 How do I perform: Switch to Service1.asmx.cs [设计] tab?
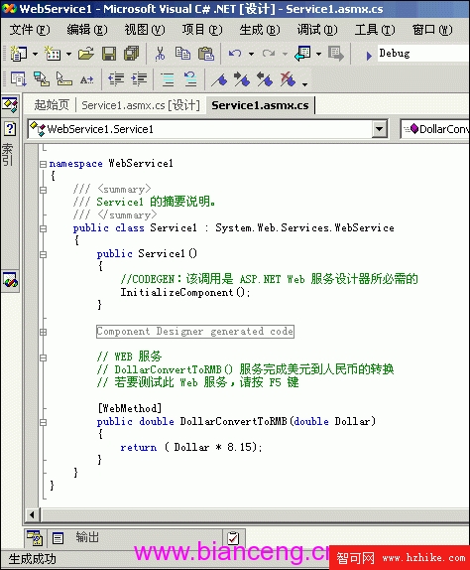[141, 105]
